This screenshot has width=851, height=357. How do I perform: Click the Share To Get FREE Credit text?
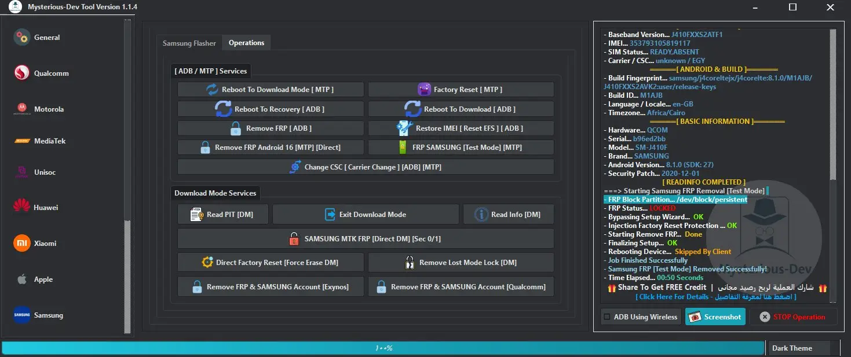point(662,288)
